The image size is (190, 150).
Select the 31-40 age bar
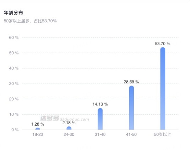pyautogui.click(x=100, y=119)
